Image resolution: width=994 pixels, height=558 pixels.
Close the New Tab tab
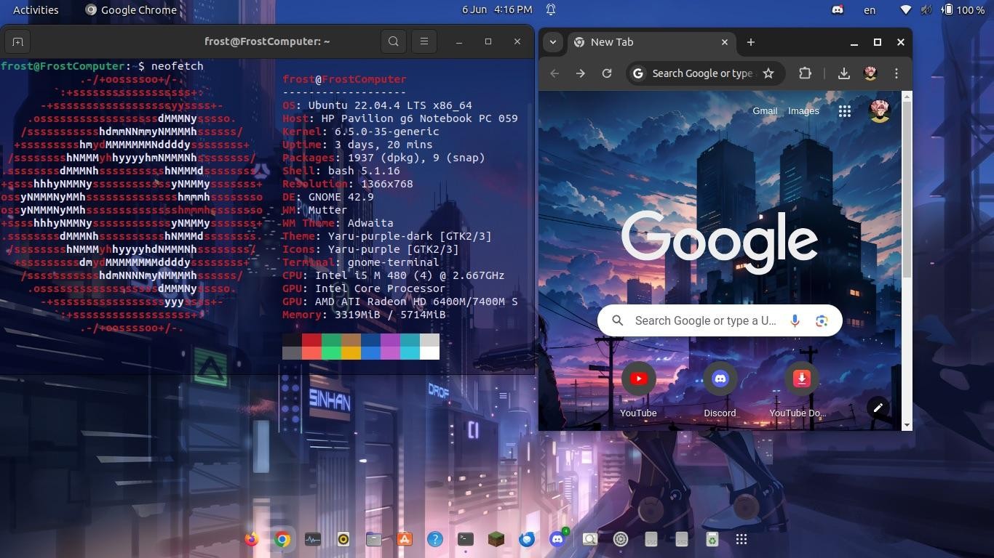(725, 42)
